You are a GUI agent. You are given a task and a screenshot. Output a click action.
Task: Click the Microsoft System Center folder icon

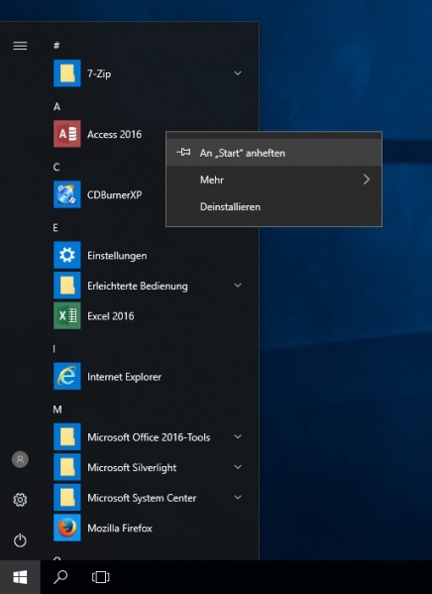[67, 498]
